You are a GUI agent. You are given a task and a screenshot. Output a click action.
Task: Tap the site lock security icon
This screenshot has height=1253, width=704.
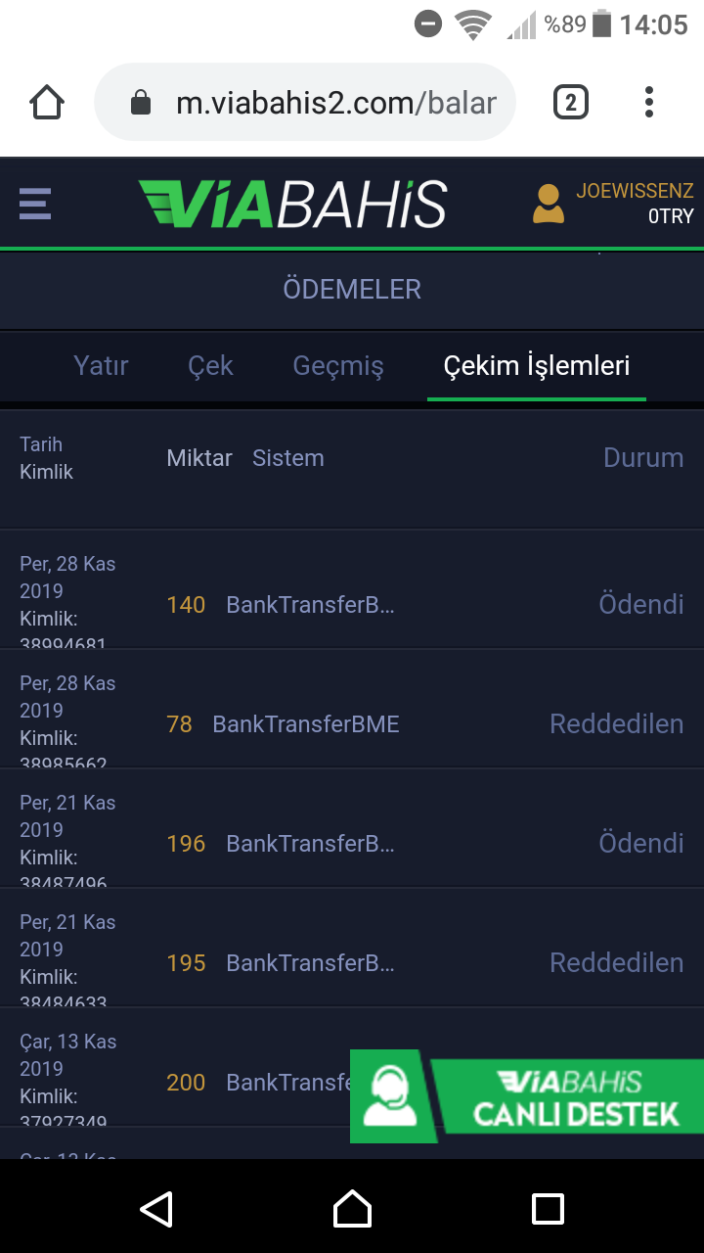click(x=141, y=103)
